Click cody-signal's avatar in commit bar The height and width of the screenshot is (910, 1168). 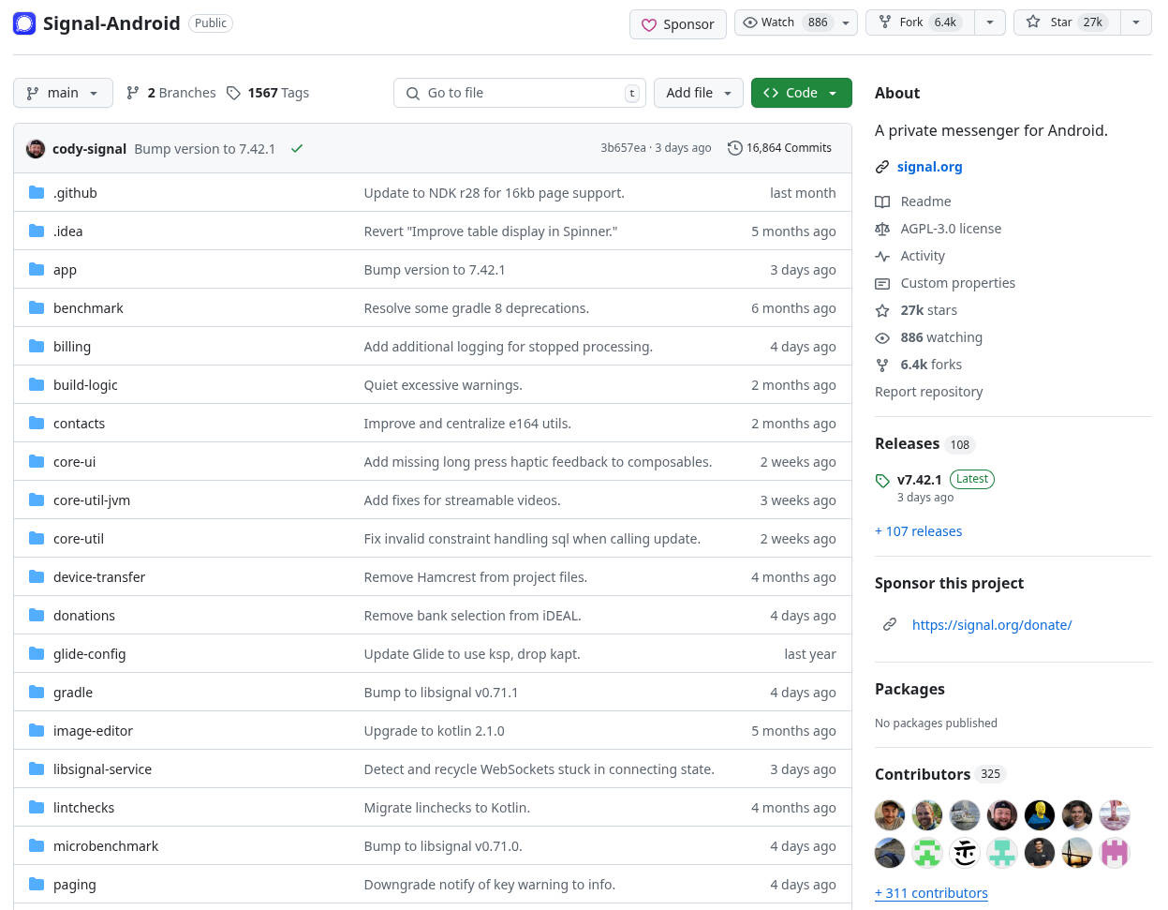click(x=36, y=148)
